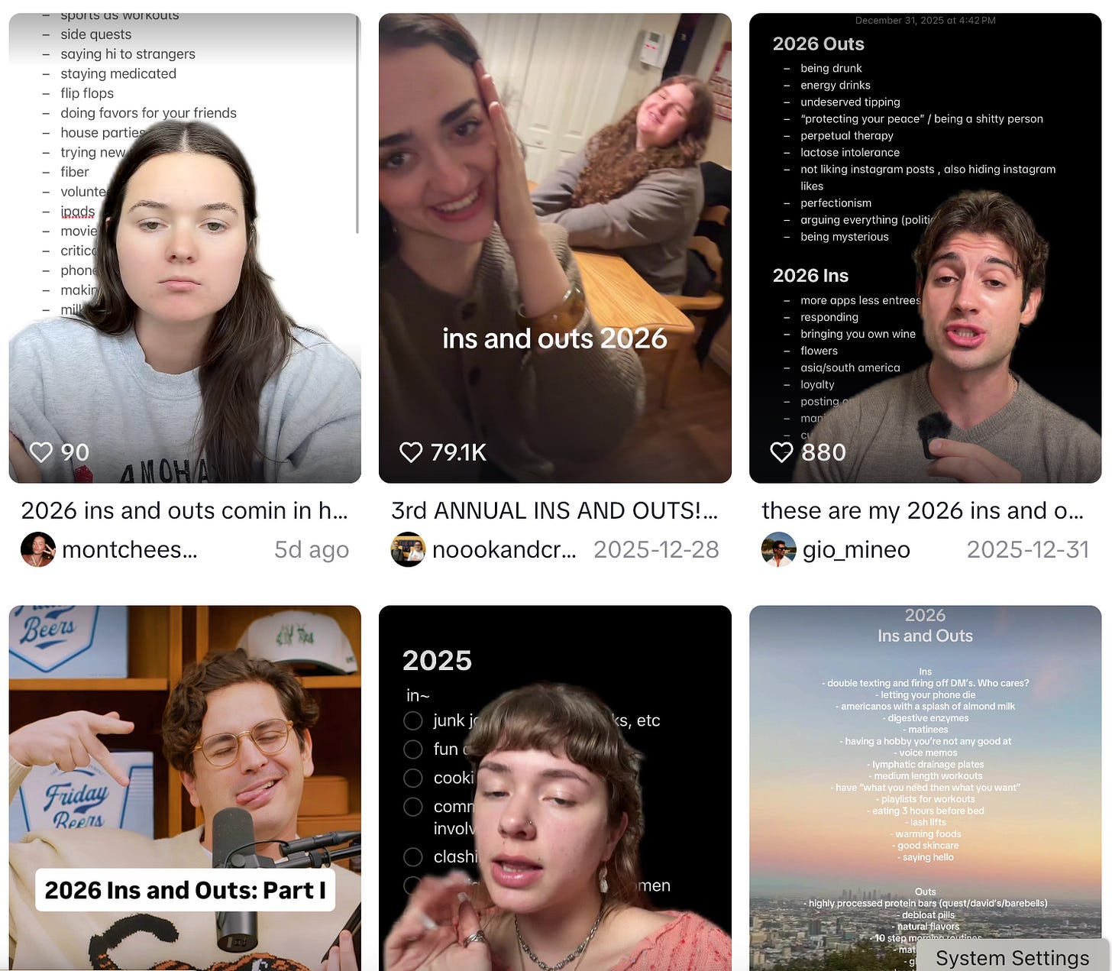This screenshot has width=1112, height=971.
Task: Click the heart icon showing 880 likes
Action: click(x=781, y=452)
